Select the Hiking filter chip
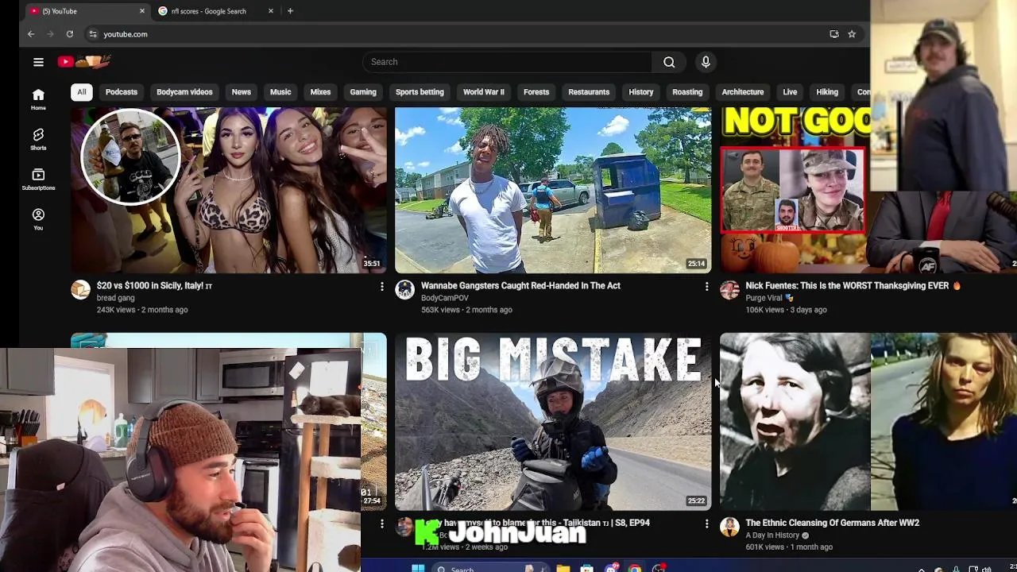This screenshot has width=1017, height=572. (827, 92)
